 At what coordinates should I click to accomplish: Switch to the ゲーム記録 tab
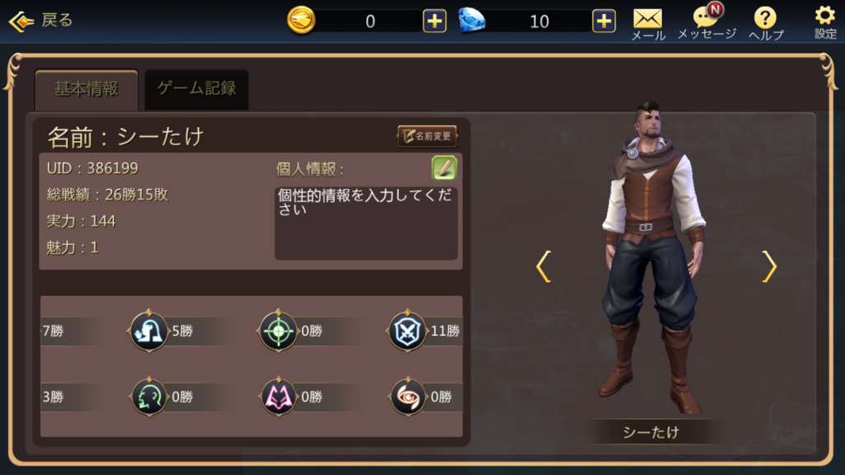tap(196, 89)
